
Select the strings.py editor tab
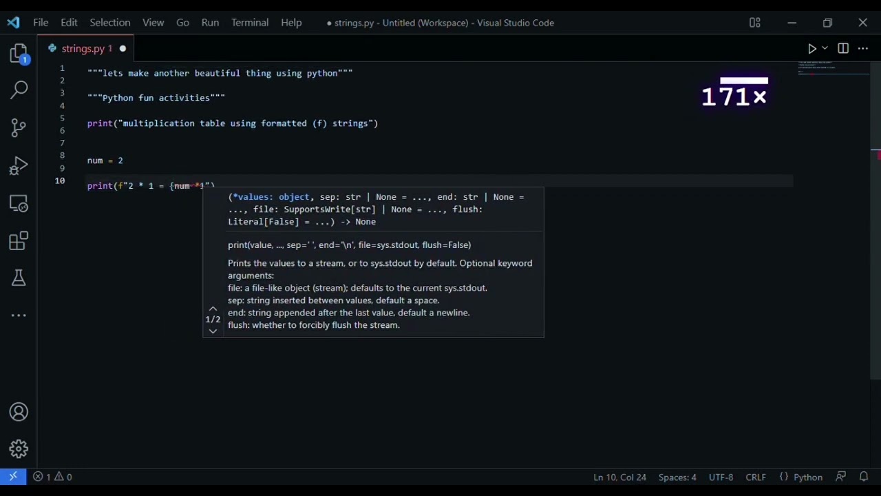pyautogui.click(x=83, y=48)
